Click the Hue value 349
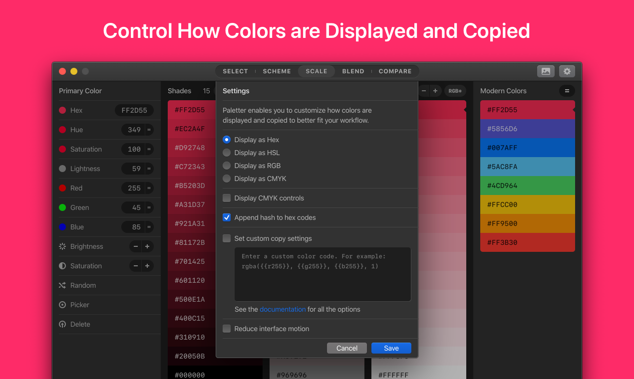The image size is (634, 379). click(134, 130)
